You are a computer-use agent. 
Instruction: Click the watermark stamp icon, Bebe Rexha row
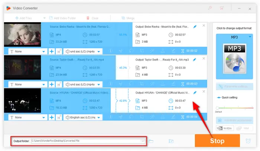[163, 51]
